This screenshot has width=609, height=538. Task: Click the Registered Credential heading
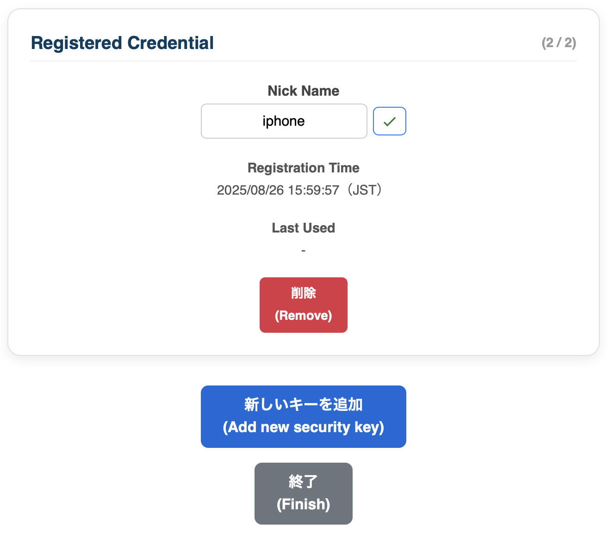(x=122, y=43)
